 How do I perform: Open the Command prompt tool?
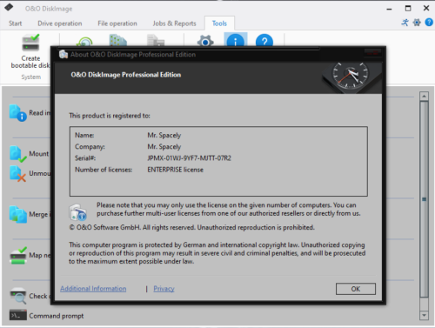click(46, 316)
